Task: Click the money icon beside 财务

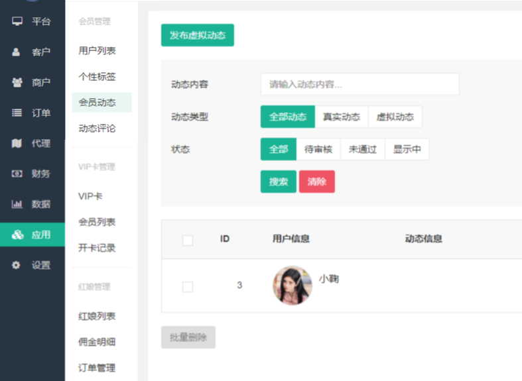Action: [x=17, y=174]
